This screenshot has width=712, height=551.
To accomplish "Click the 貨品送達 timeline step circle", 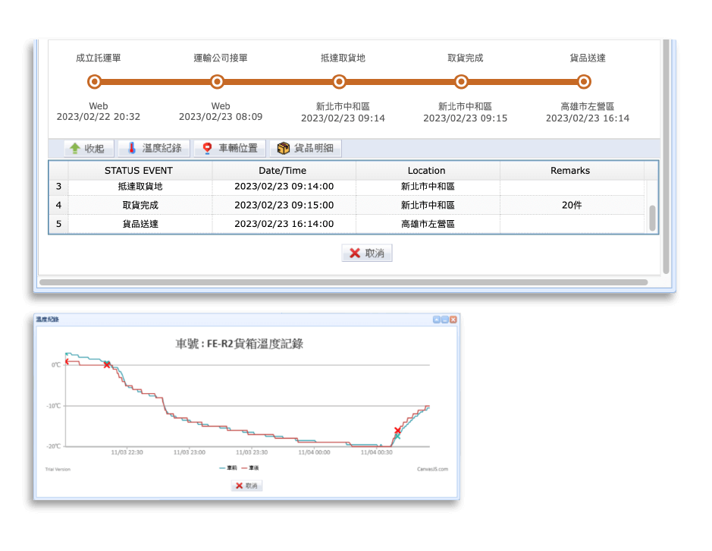I will [x=584, y=82].
